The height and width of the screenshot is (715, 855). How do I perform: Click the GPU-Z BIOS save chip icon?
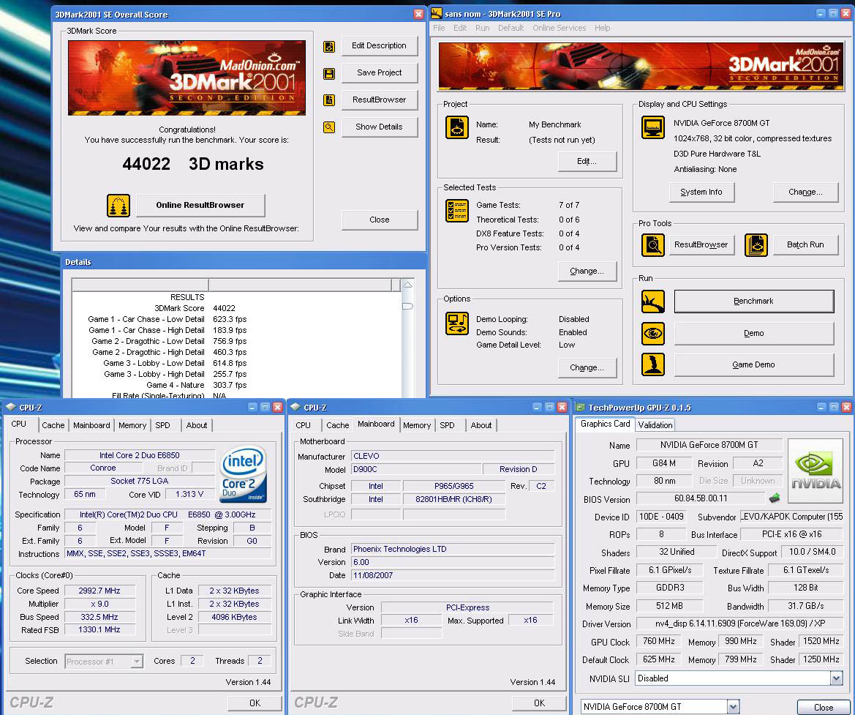coord(775,498)
